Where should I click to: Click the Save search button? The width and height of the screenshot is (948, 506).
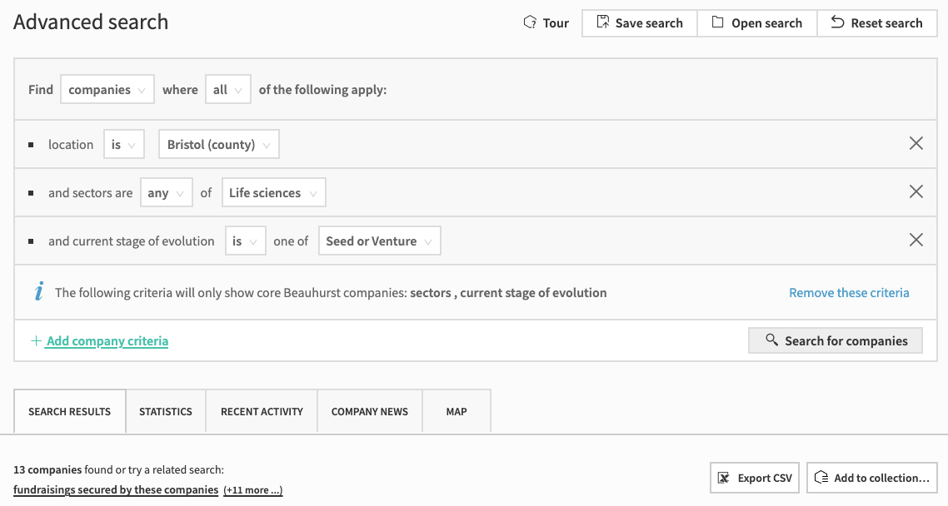click(639, 23)
